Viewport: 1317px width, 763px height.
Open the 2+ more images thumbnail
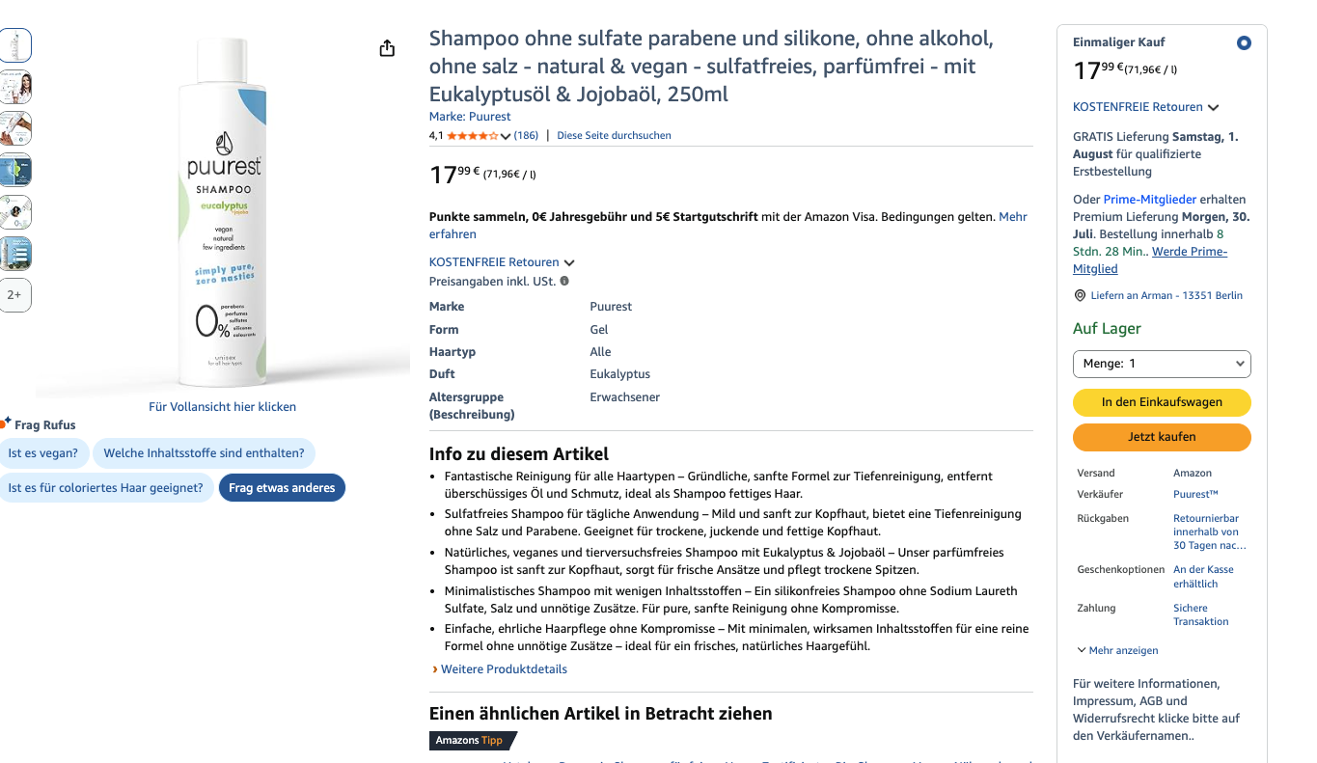[x=15, y=295]
